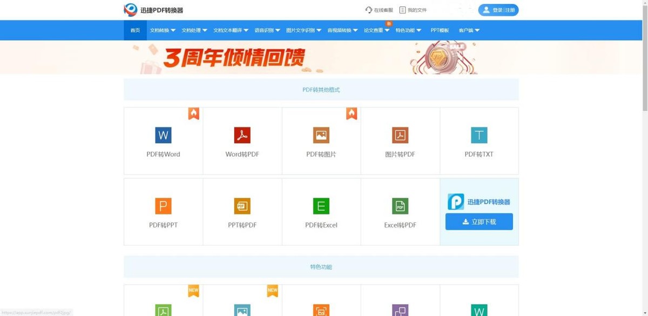Screen dimensions: 648x316
Task: Click the 迅捷PDF转换器 text in download card
Action: 488,201
